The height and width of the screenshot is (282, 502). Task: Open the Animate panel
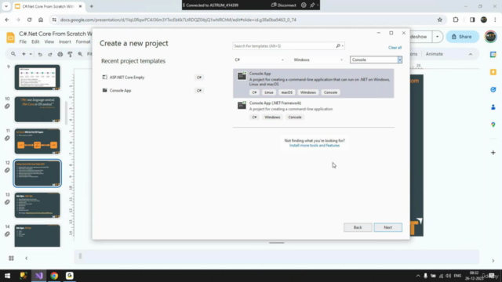[x=434, y=54]
